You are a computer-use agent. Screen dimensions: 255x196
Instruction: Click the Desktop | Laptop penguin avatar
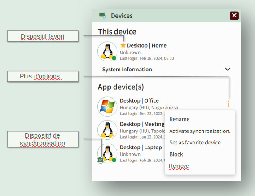point(107,153)
